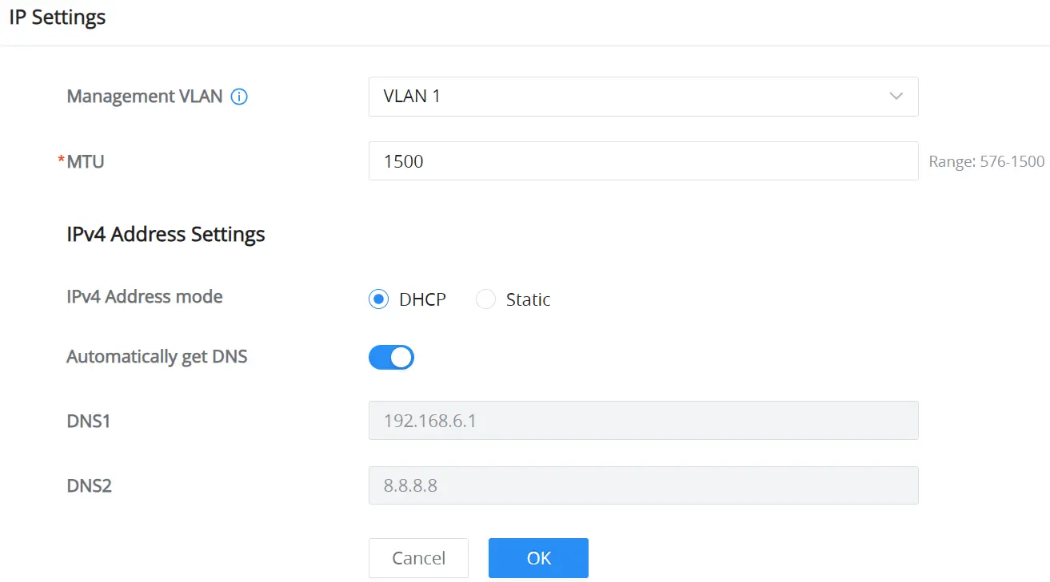
Task: Click the IP Settings page title
Action: 58,17
